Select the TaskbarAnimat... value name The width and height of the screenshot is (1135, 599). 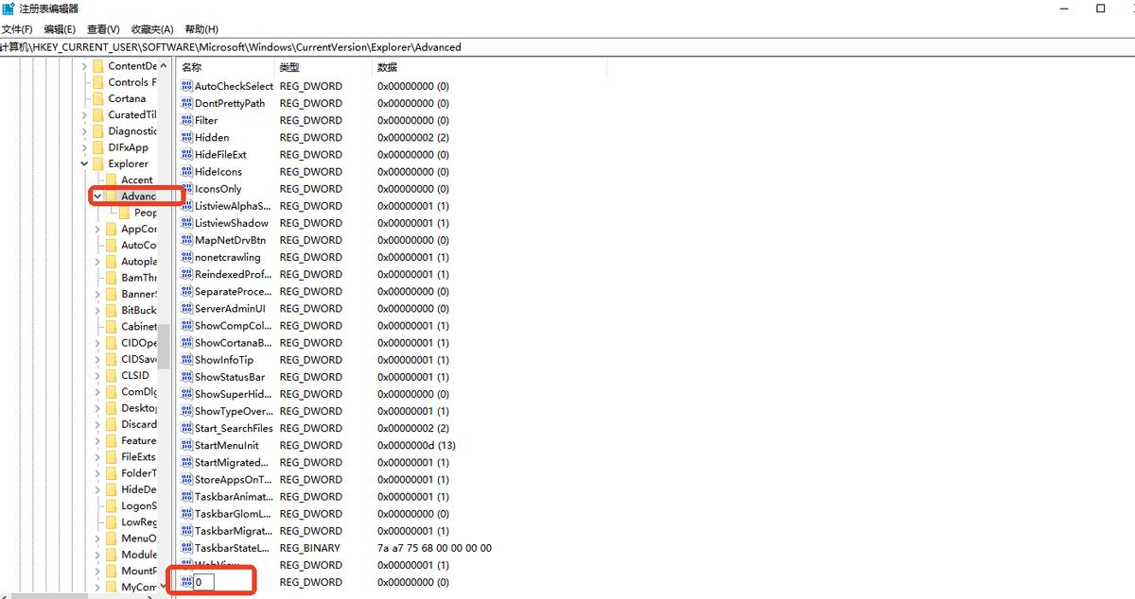(x=233, y=496)
